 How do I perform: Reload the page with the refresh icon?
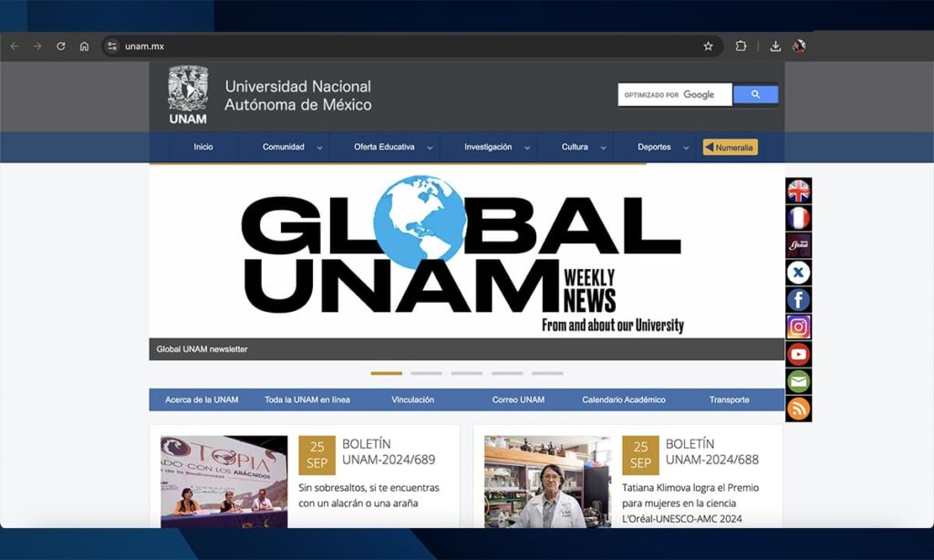(x=61, y=47)
